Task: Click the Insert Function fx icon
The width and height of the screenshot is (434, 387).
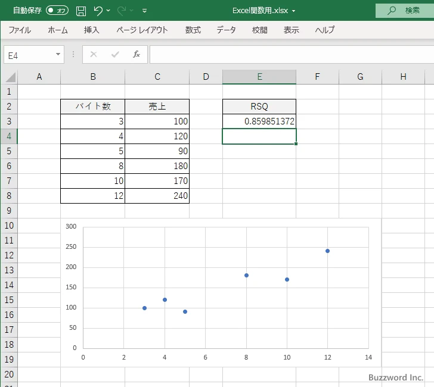Action: tap(137, 54)
